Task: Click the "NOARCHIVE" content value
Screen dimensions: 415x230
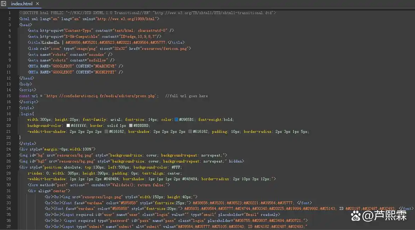Action: click(105, 66)
